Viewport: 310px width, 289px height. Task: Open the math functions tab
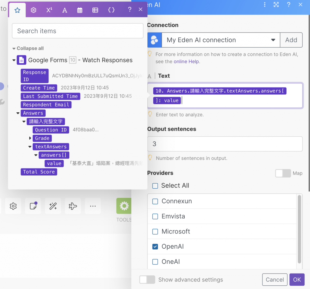(x=49, y=10)
